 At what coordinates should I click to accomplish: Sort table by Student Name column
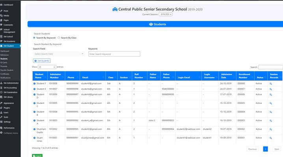point(40,76)
